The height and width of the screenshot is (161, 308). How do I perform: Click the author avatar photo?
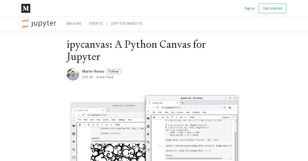73,74
